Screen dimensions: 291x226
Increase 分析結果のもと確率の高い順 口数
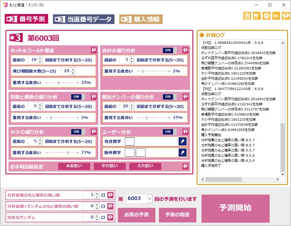[x=97, y=194]
